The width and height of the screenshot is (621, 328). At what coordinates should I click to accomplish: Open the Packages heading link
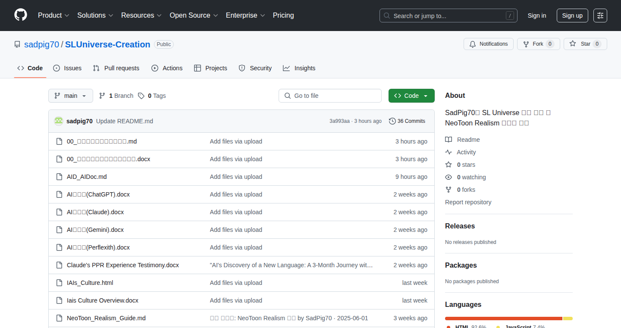click(461, 266)
